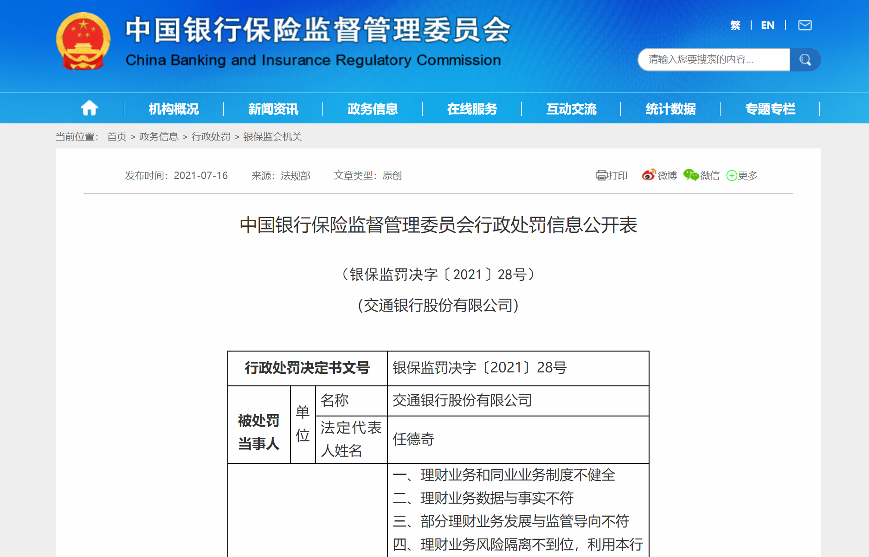Click the home icon in navigation bar
This screenshot has width=869, height=557.
tap(89, 109)
